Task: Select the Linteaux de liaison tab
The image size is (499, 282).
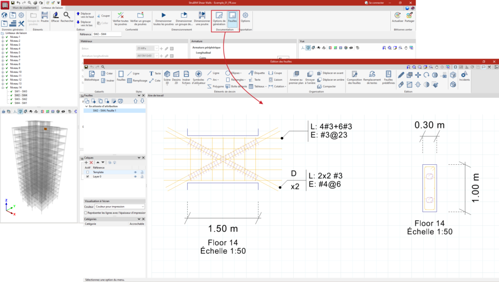Action: click(x=52, y=8)
